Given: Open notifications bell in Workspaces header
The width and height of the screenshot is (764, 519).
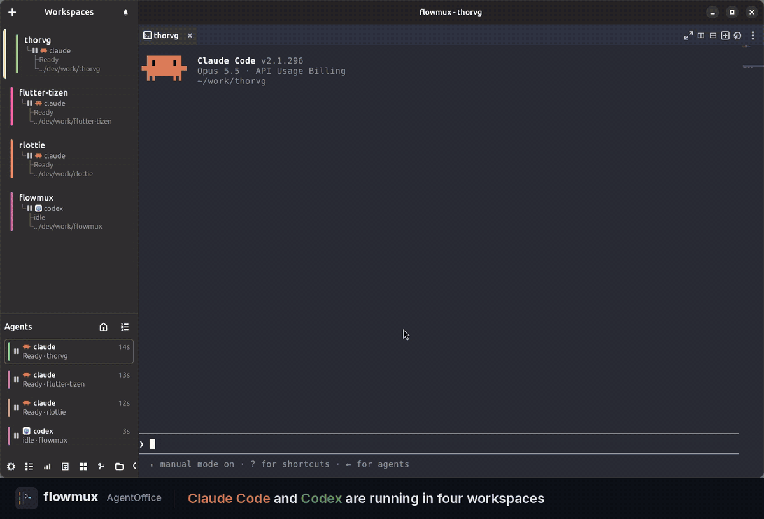Looking at the screenshot, I should click(x=125, y=12).
